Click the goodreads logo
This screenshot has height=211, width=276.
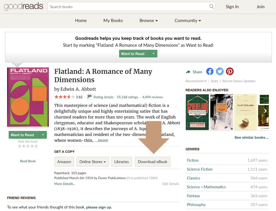coord(23,6)
